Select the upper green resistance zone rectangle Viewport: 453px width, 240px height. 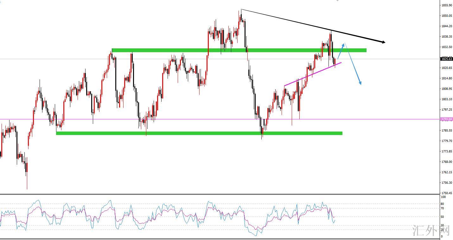[x=239, y=50]
